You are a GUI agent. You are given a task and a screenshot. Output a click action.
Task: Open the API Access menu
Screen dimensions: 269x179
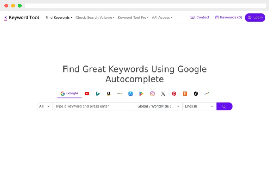tap(162, 17)
